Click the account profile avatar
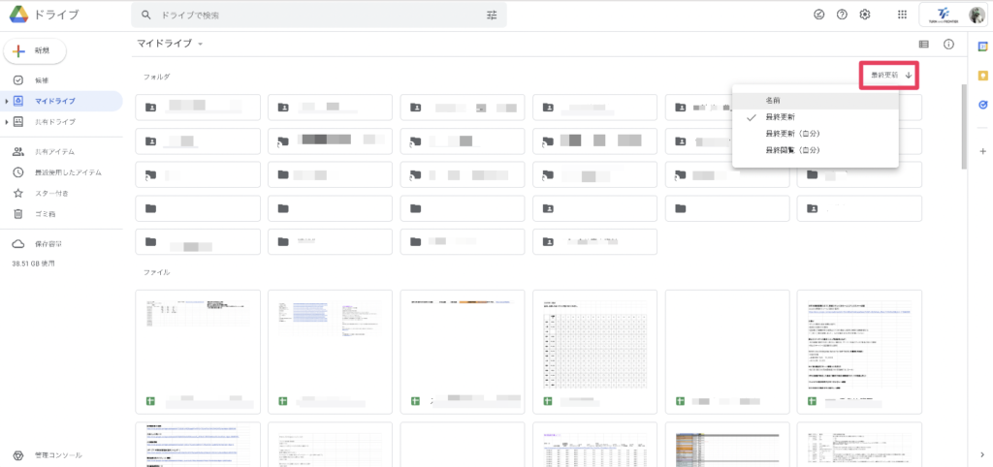 click(976, 16)
